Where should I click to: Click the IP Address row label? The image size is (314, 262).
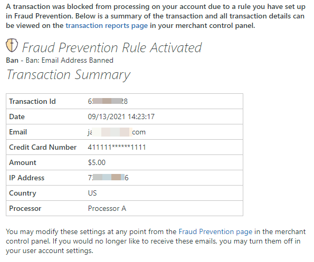26,178
